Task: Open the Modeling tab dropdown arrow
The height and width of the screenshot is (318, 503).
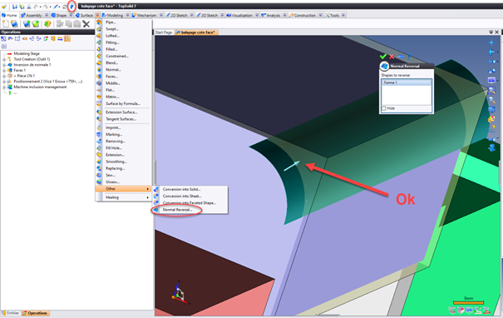Action: point(127,15)
